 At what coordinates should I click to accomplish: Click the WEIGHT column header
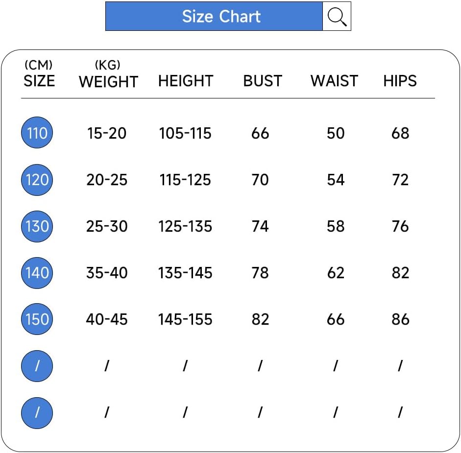108,81
